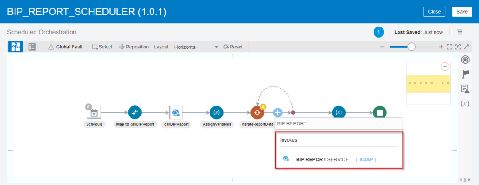
Task: Click the home/center view icon
Action: coord(457,47)
